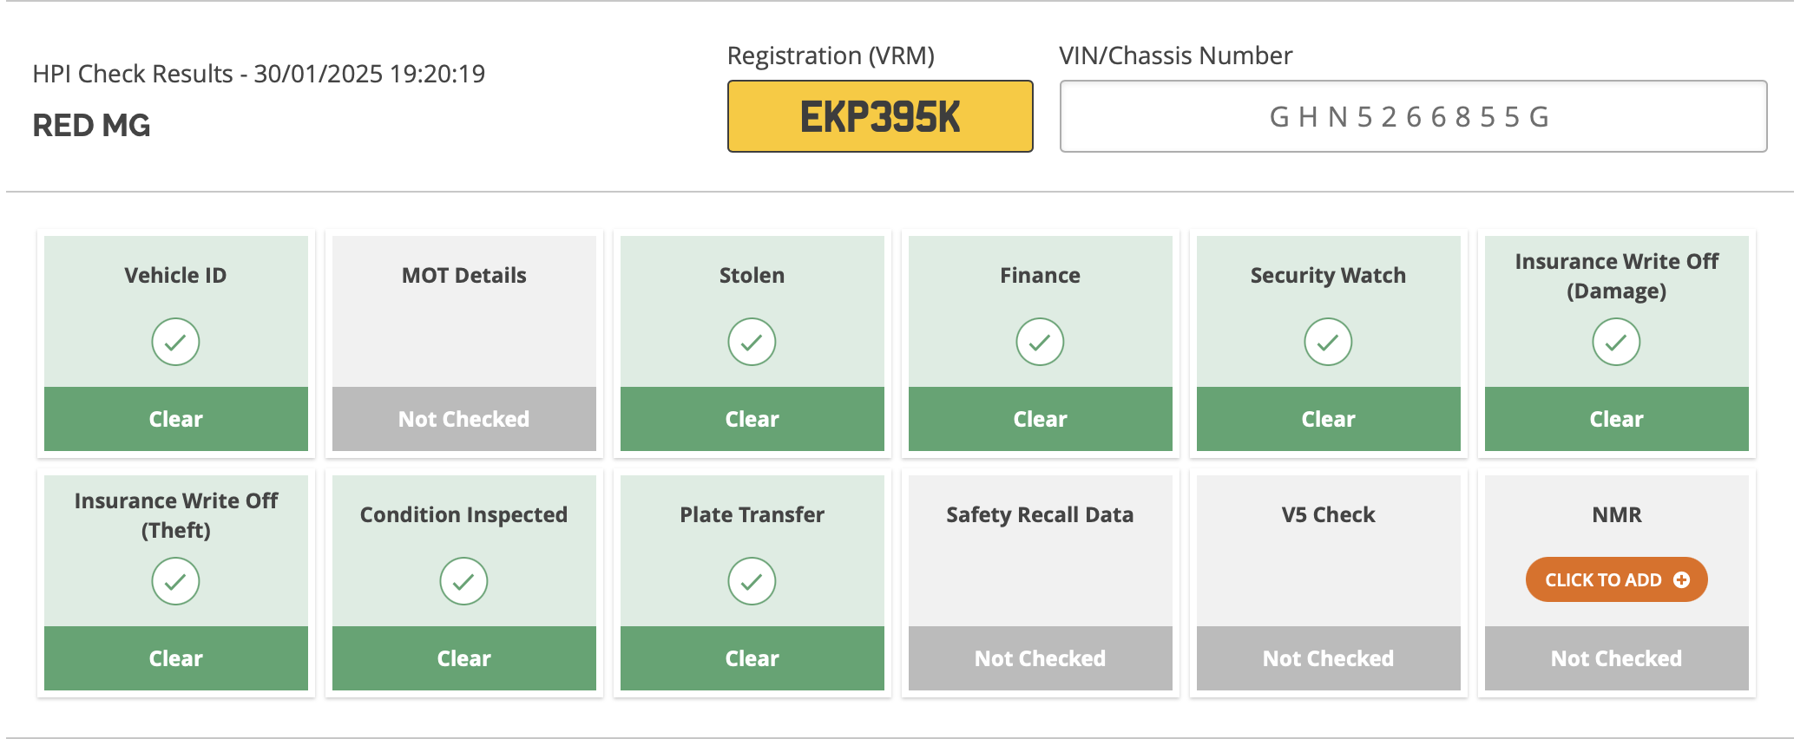The height and width of the screenshot is (739, 1807).
Task: Select the NMR Not Checked bar
Action: pos(1617,658)
